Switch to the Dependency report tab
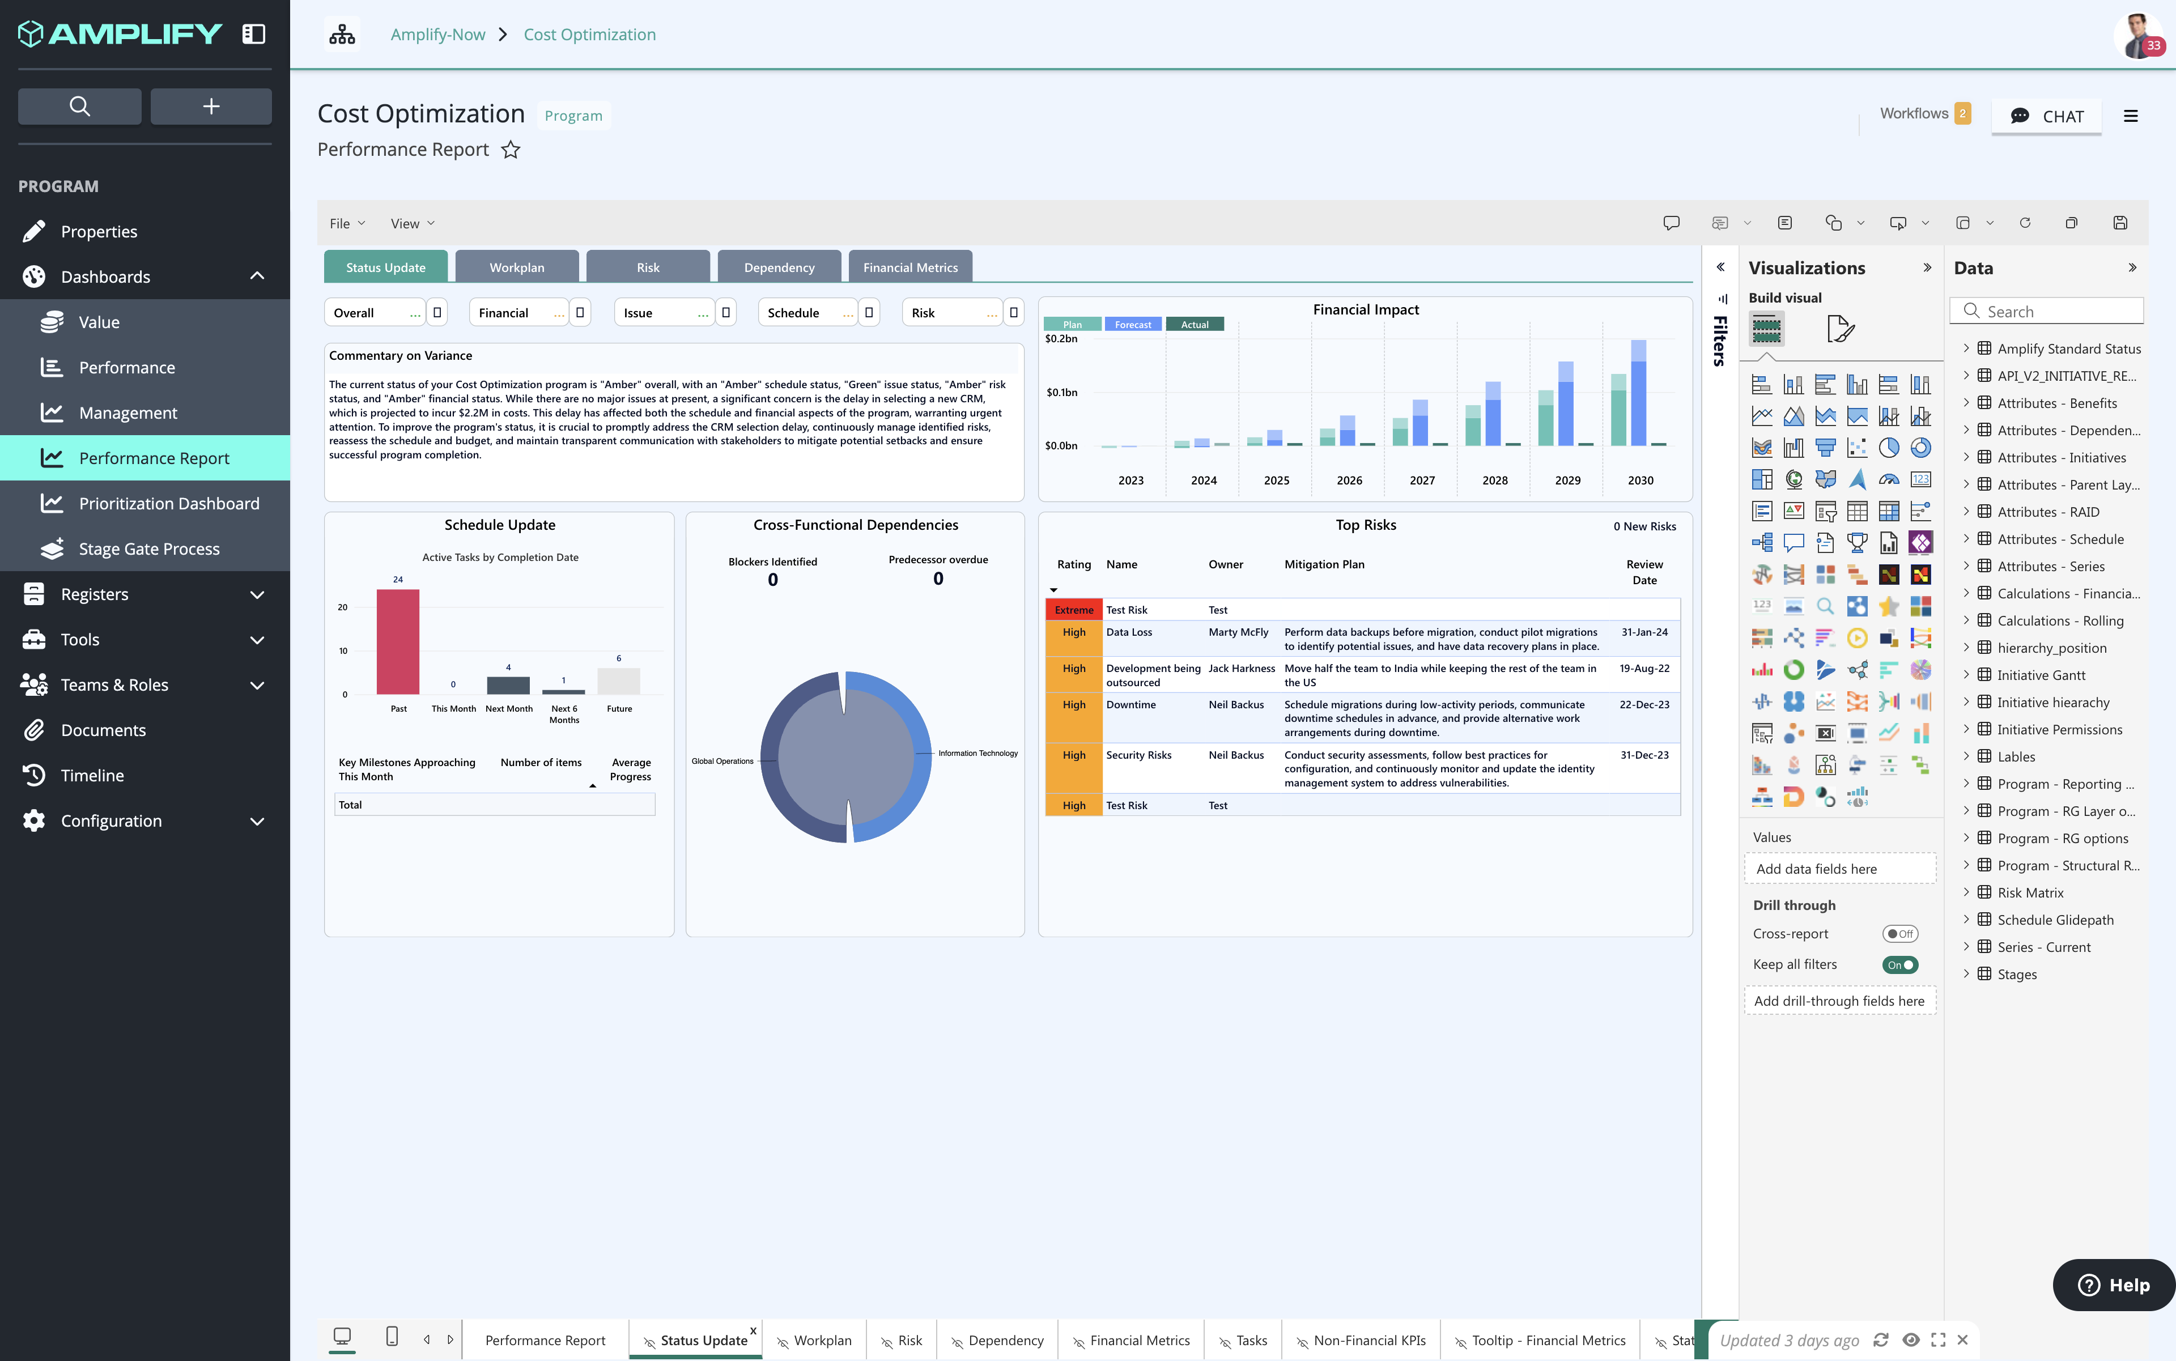This screenshot has width=2176, height=1361. point(780,267)
